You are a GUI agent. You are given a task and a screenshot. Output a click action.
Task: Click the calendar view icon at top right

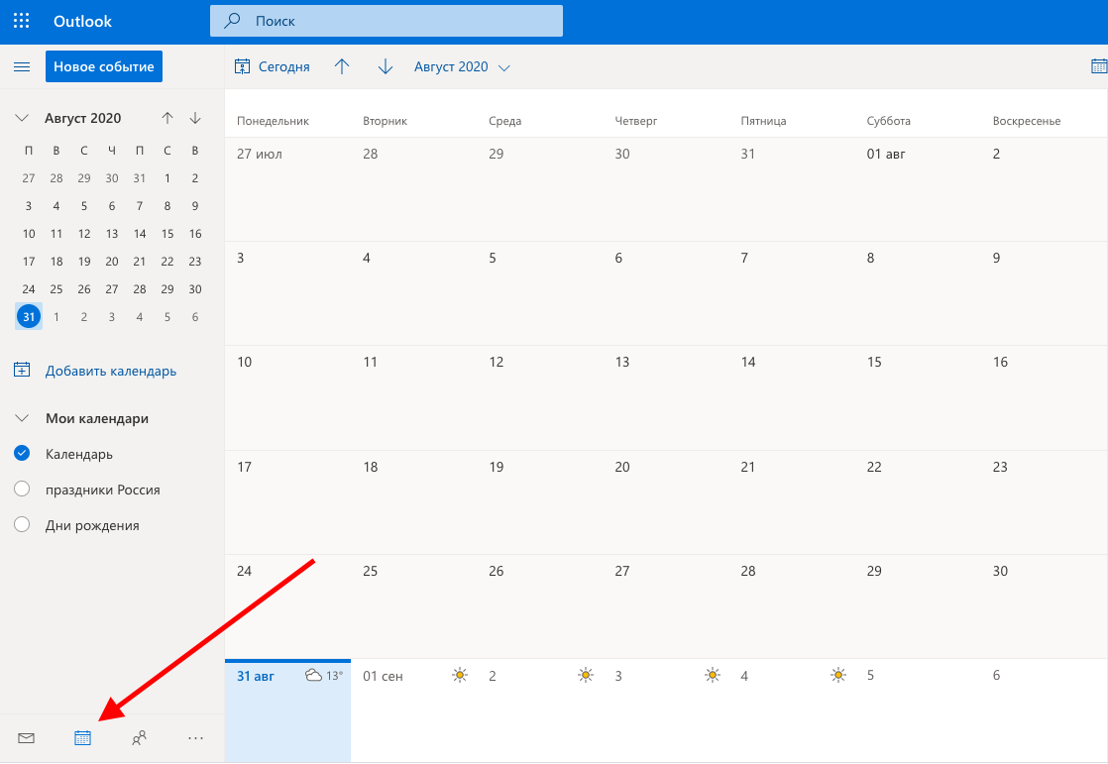pyautogui.click(x=1099, y=66)
